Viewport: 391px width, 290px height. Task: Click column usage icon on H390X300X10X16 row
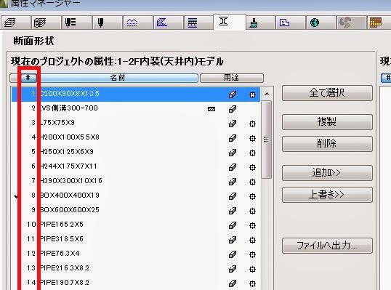pos(252,182)
